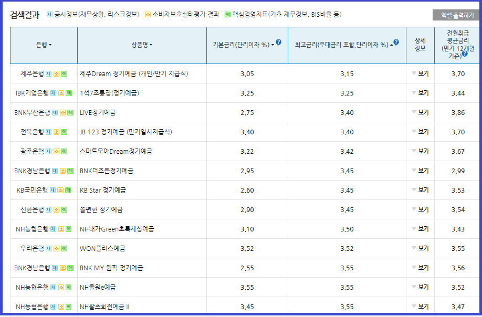This screenshot has height=317, width=482.
Task: Sort by 기본금리 column header
Action: pyautogui.click(x=244, y=45)
